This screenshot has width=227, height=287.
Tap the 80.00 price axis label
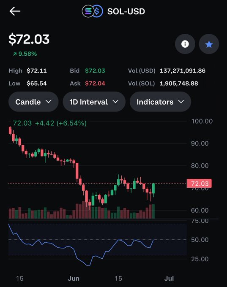coord(200,165)
